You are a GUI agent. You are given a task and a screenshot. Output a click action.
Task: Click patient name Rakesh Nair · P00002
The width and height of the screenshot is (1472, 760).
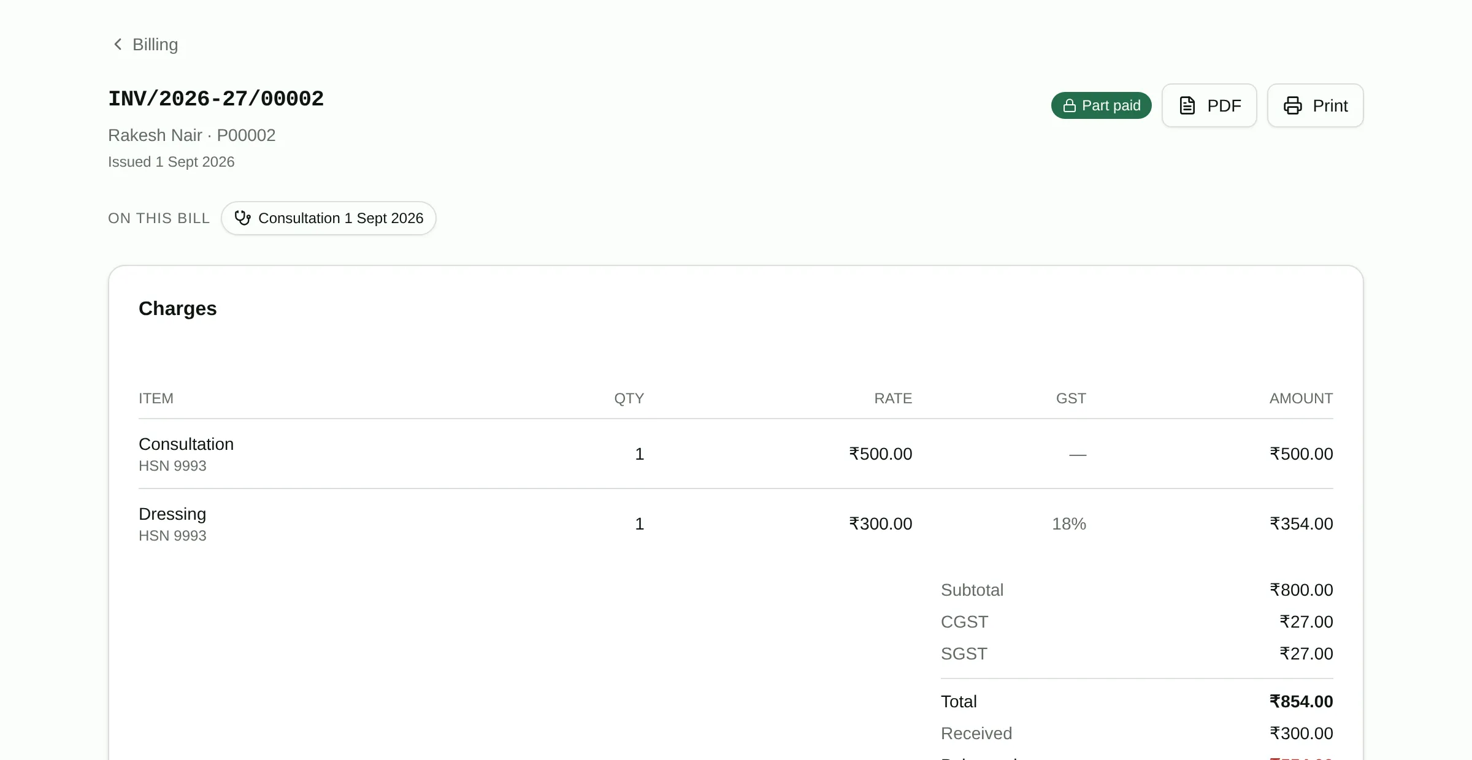tap(192, 135)
